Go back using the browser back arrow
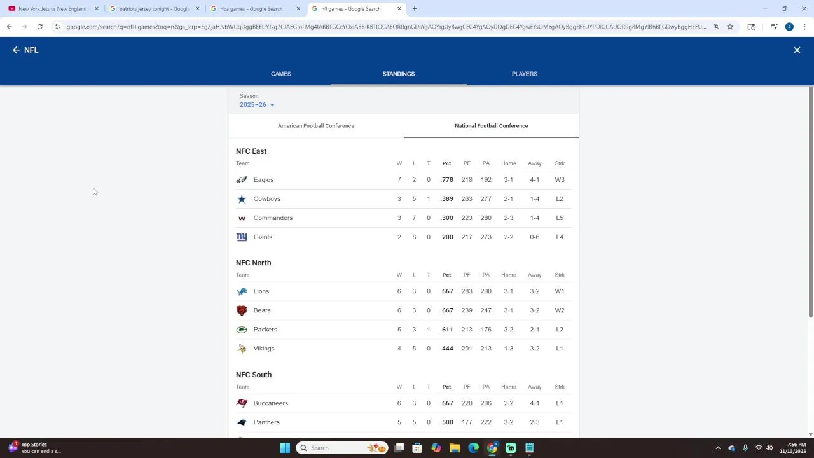The height and width of the screenshot is (458, 814). pos(9,27)
